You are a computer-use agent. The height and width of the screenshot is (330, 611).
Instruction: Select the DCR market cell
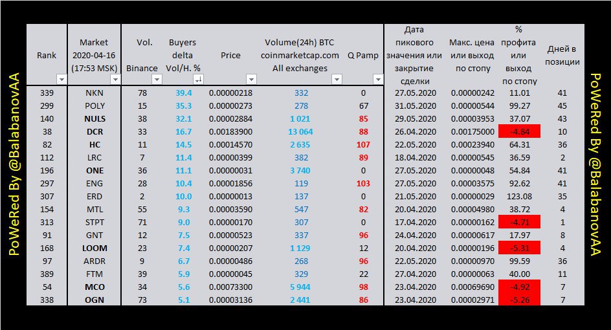click(x=94, y=132)
